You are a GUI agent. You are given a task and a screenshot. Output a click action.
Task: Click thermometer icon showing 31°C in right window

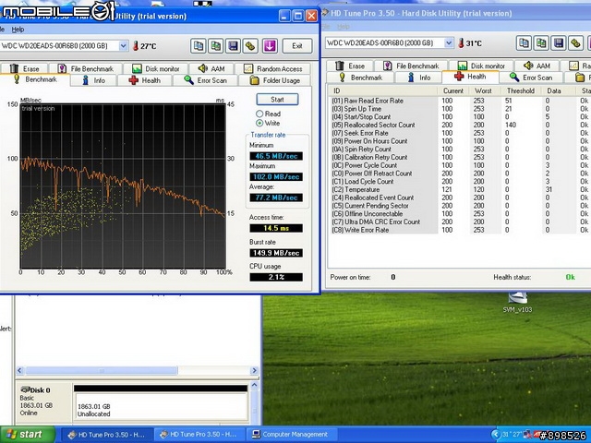pos(461,43)
